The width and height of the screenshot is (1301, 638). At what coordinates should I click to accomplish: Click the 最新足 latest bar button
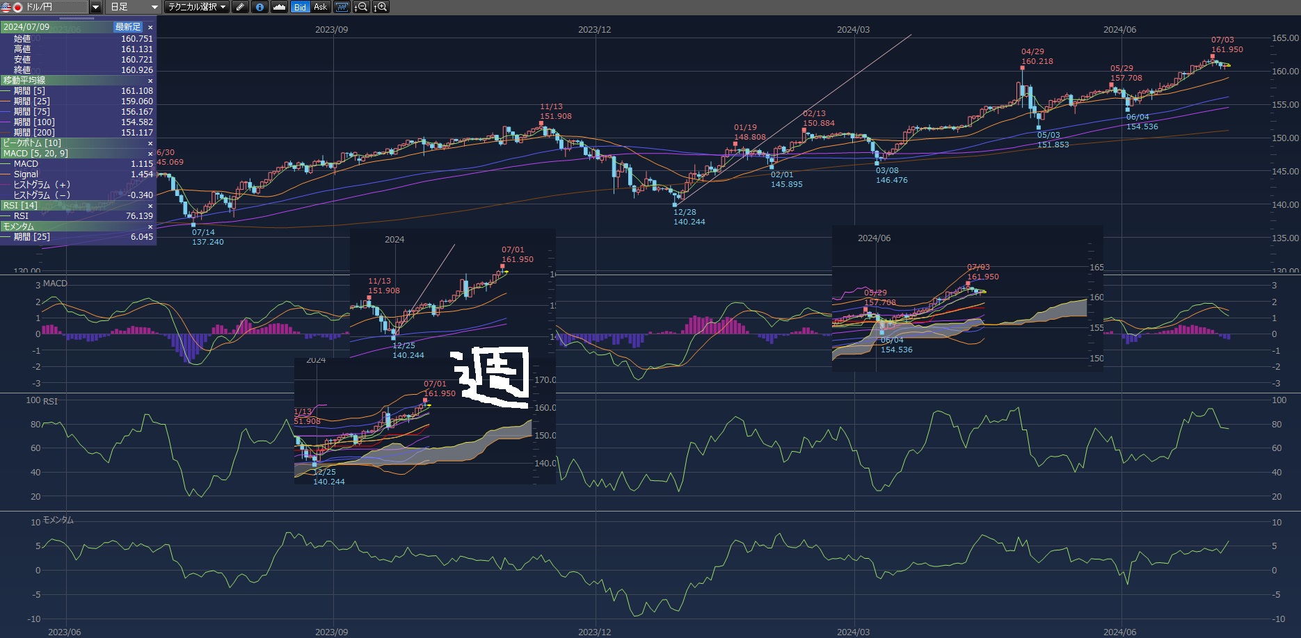128,27
